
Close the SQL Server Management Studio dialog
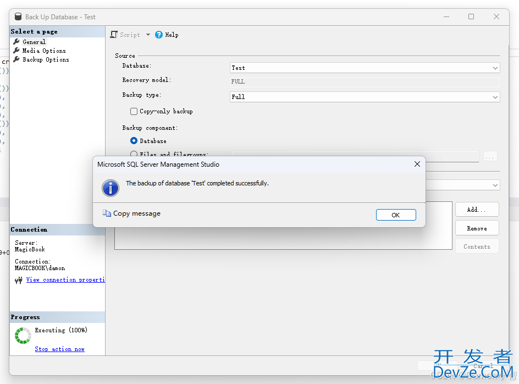pos(417,164)
